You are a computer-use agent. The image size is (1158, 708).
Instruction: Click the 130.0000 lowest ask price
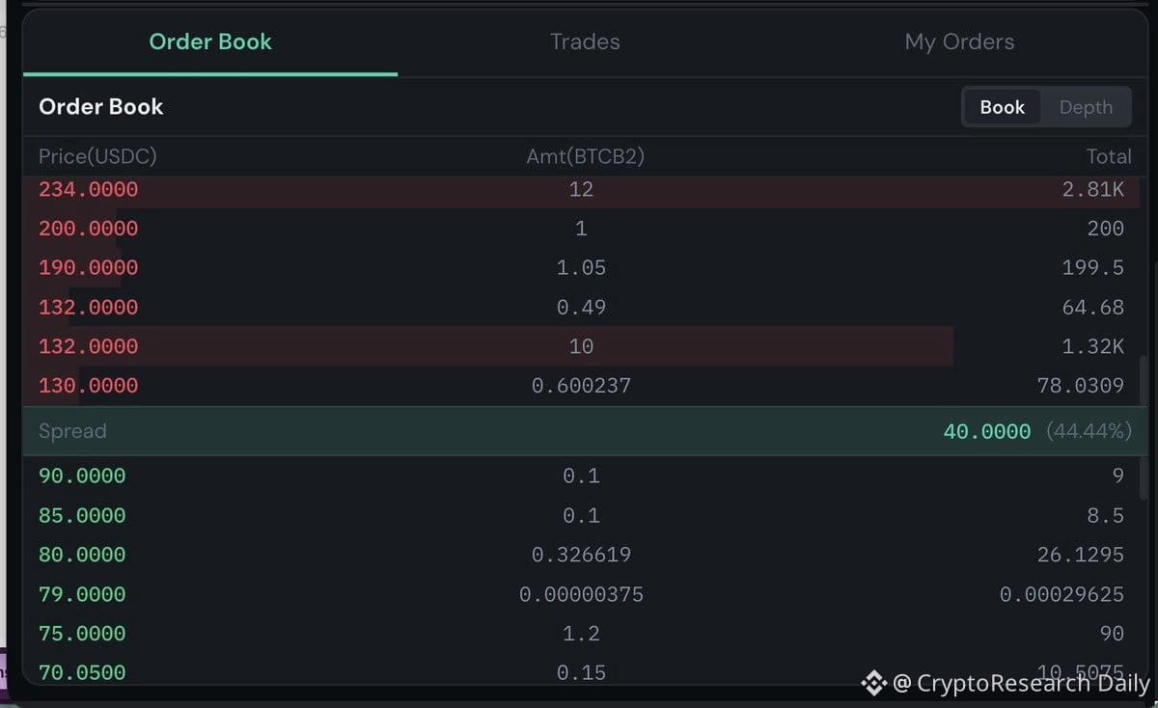pos(88,386)
